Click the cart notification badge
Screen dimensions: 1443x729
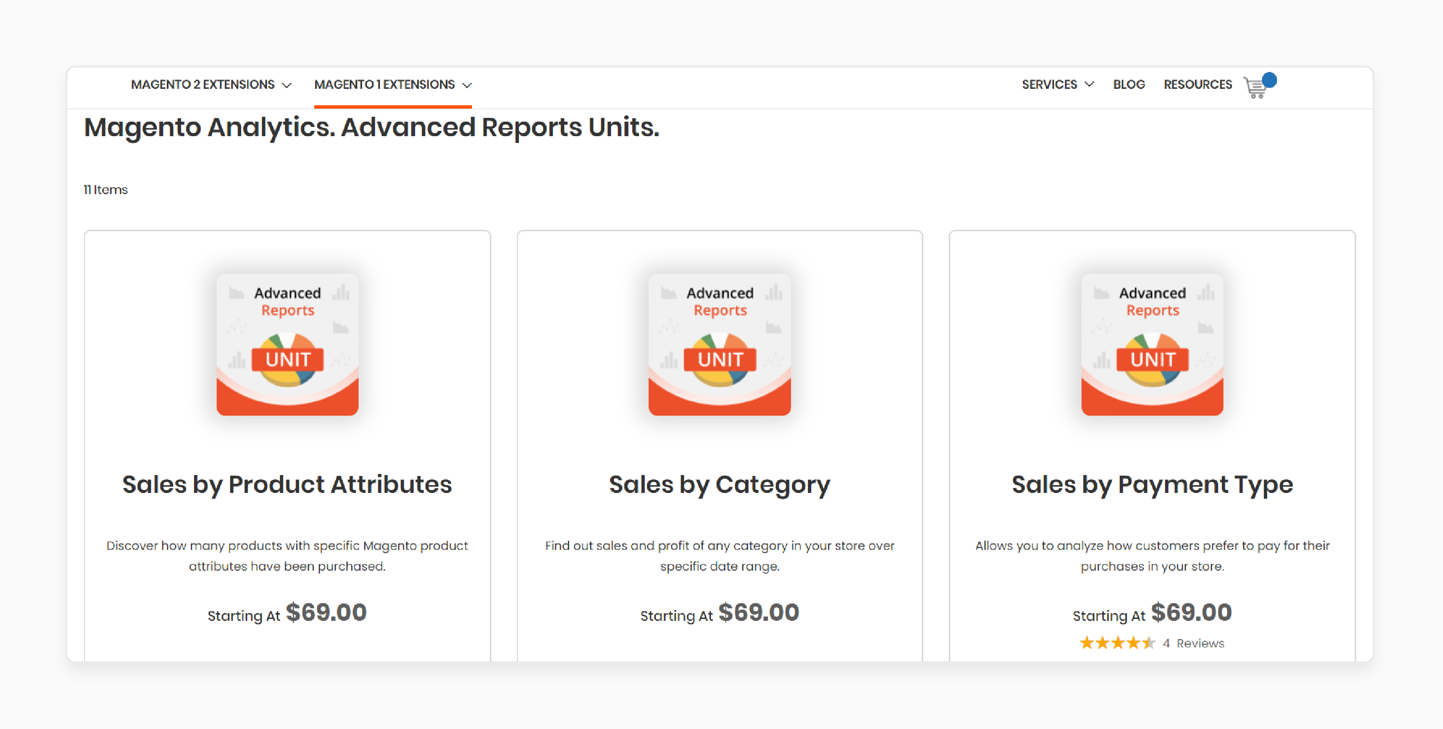[x=1269, y=79]
